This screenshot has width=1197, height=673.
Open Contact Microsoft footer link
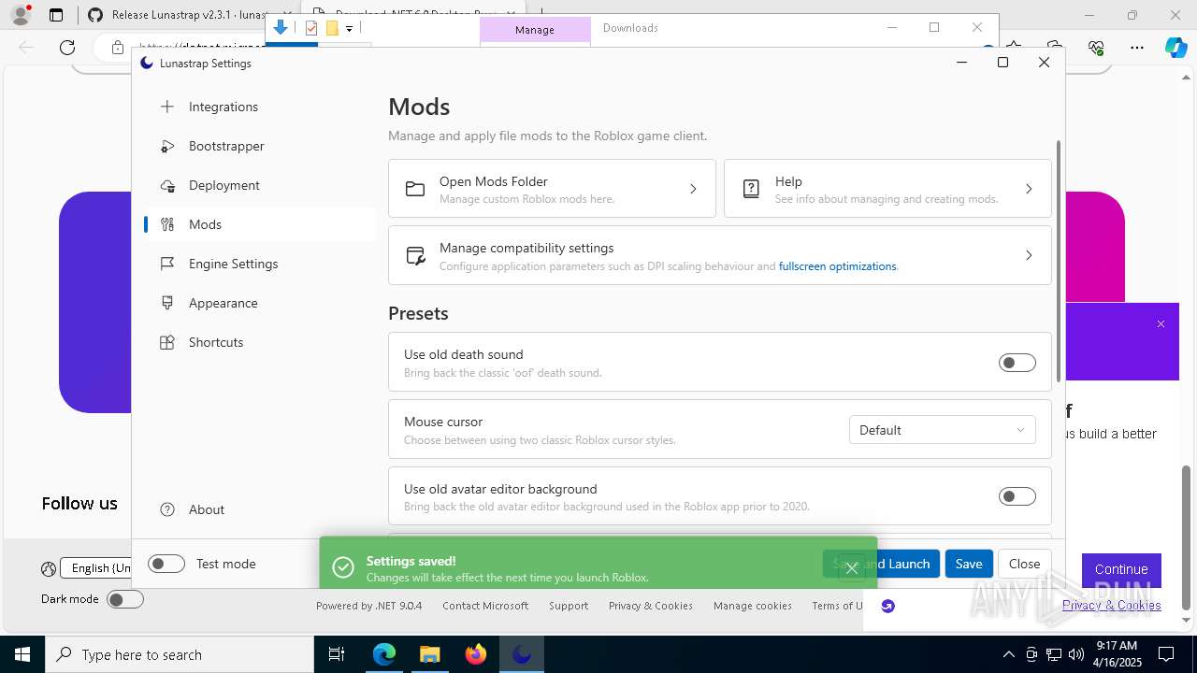(x=485, y=606)
